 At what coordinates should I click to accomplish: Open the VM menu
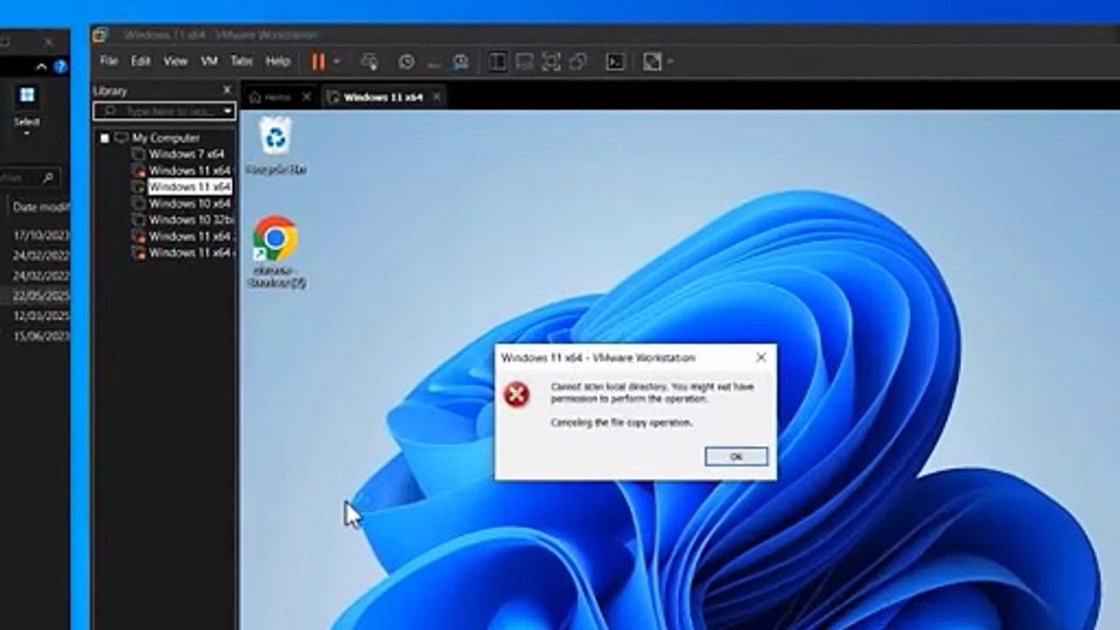coord(209,61)
